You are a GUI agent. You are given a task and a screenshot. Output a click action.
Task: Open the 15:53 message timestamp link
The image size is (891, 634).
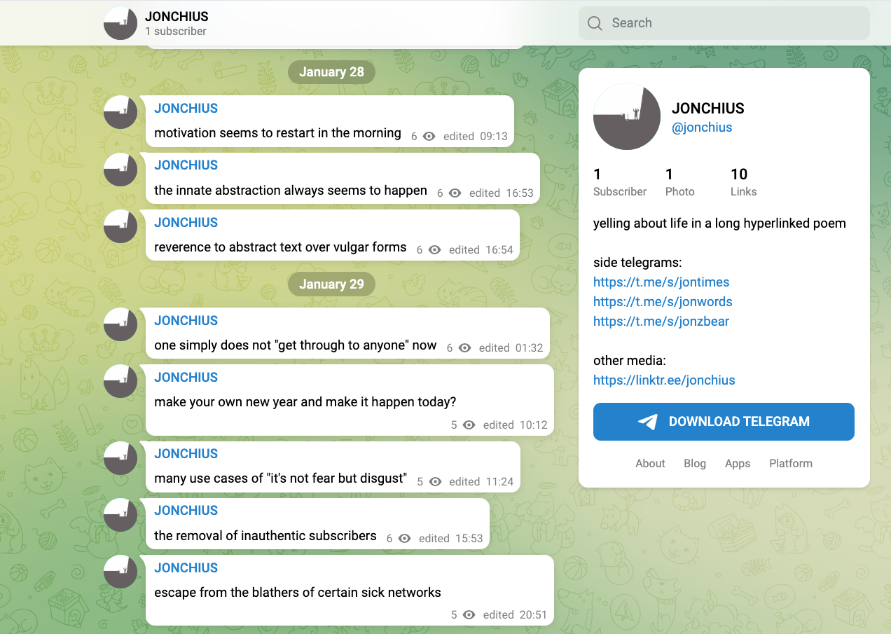(x=469, y=539)
